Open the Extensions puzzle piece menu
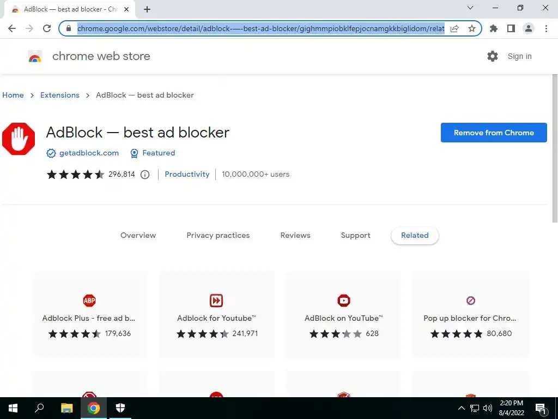Viewport: 558px width, 419px height. pyautogui.click(x=494, y=28)
